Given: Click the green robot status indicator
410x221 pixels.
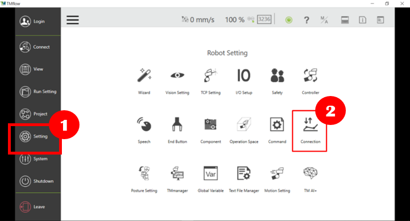Looking at the screenshot, I should point(288,20).
